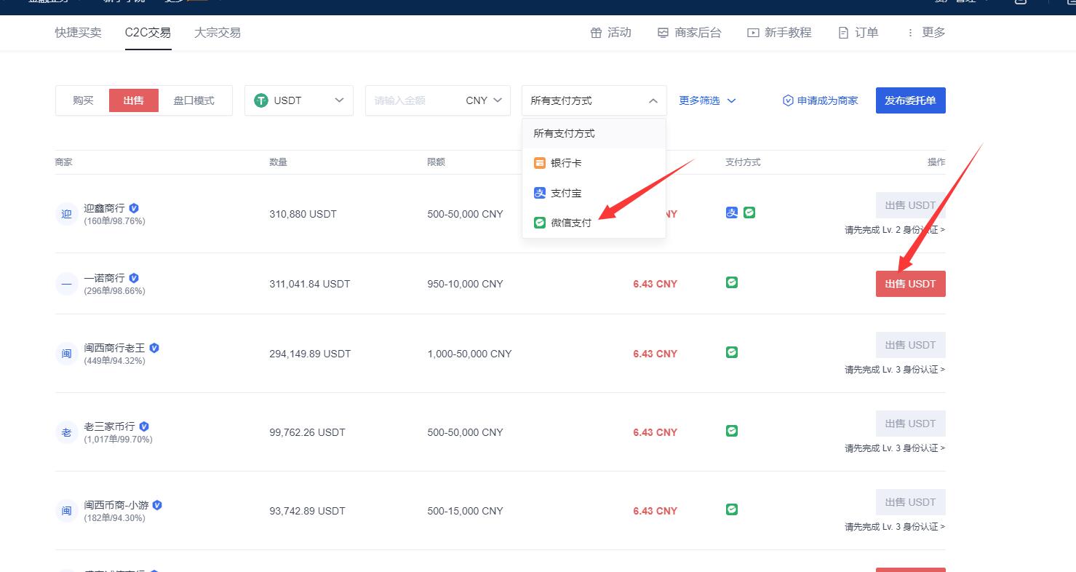Open the USDT coin dropdown
Viewport: 1076px width, 572px height.
click(x=339, y=100)
